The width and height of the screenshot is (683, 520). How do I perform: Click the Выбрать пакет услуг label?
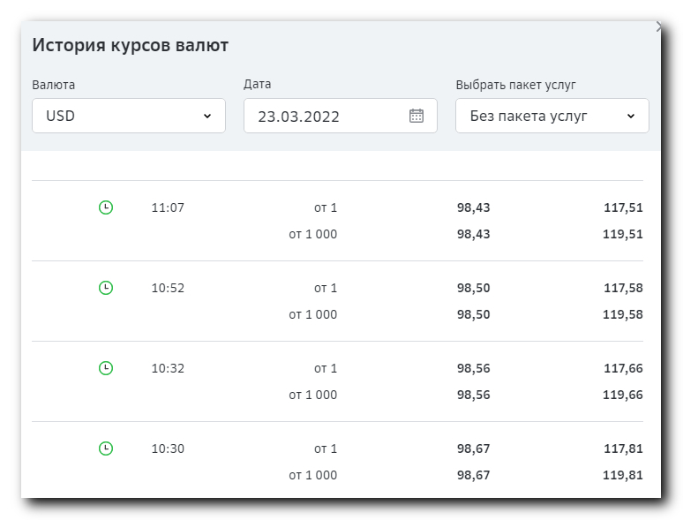click(x=515, y=85)
